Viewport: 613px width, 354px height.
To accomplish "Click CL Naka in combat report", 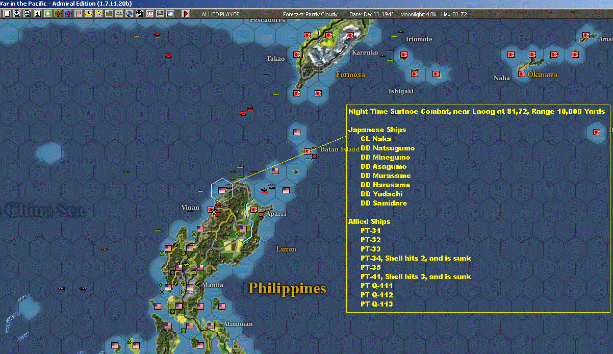I will point(376,139).
